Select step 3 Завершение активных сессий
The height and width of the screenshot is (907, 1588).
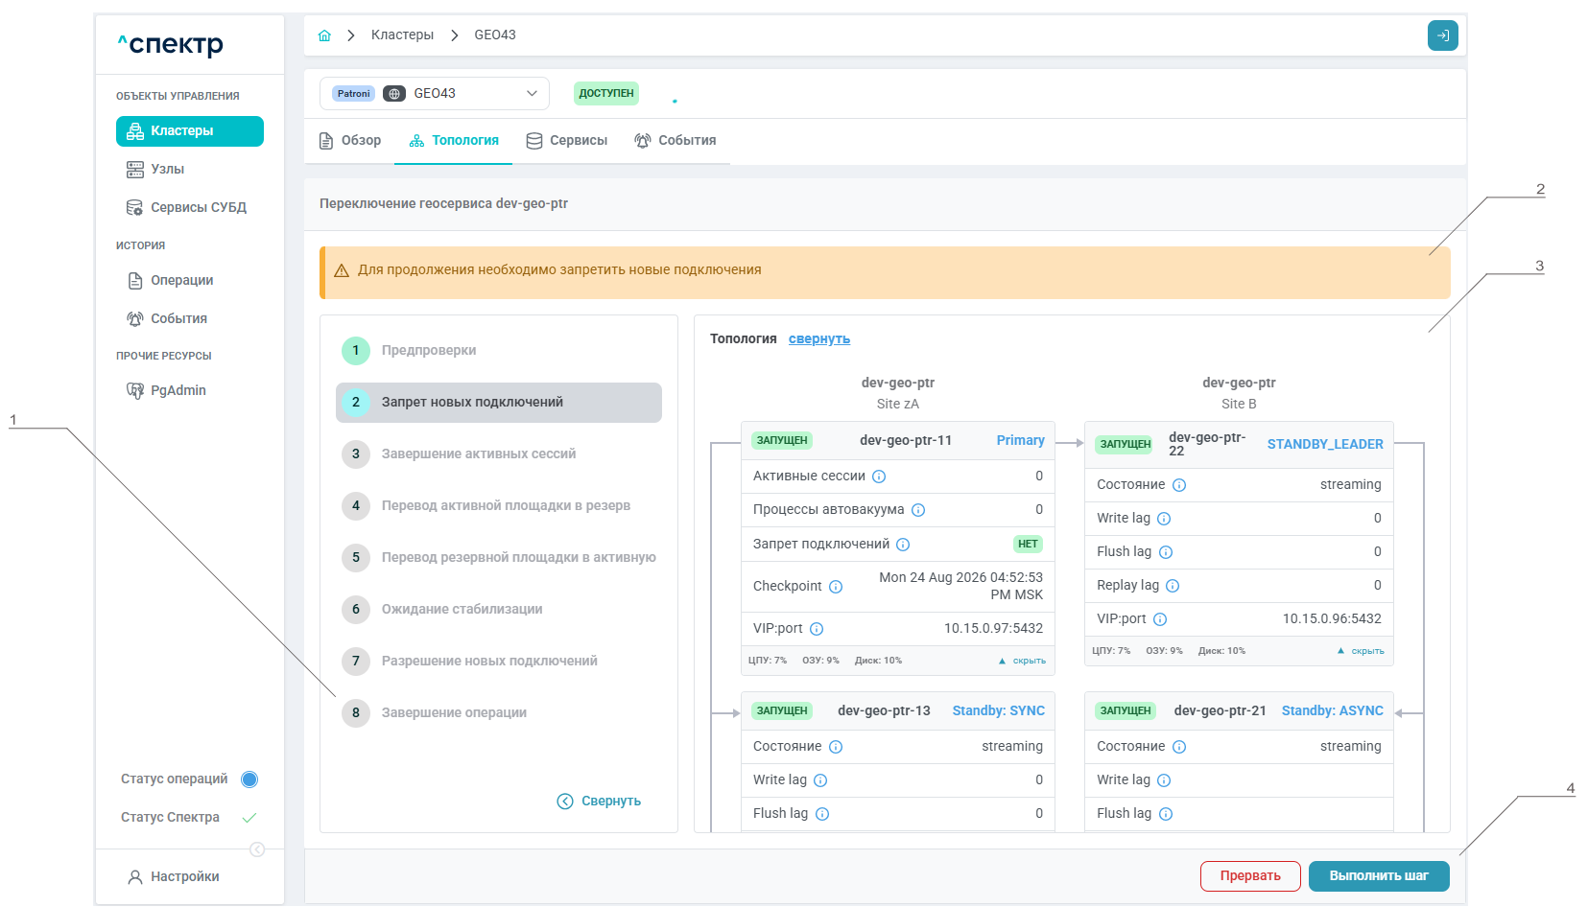point(499,454)
